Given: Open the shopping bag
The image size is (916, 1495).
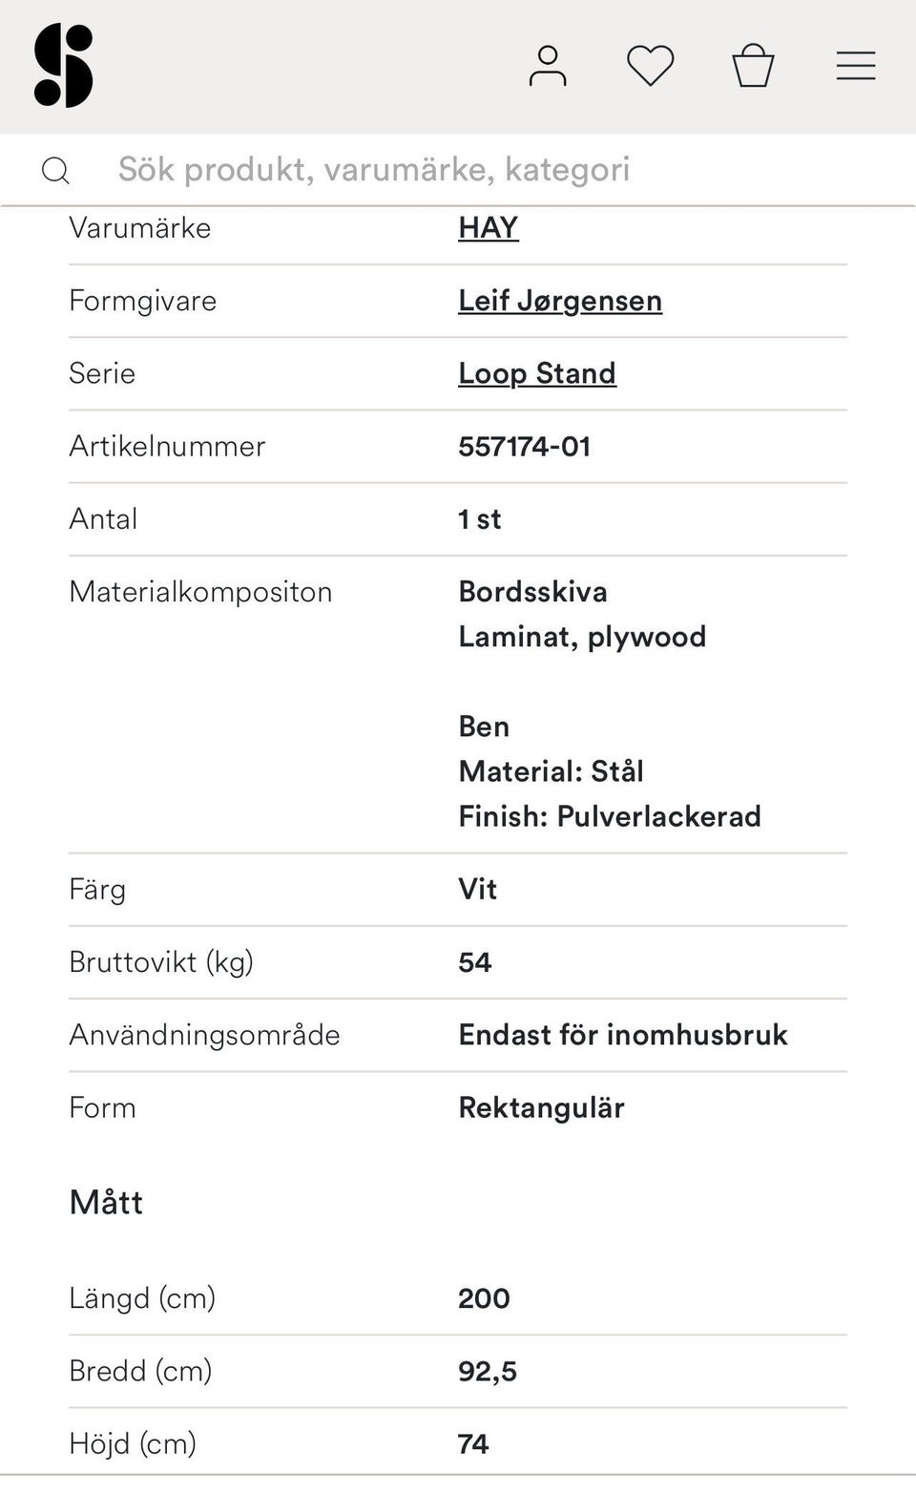Looking at the screenshot, I should click(x=753, y=66).
